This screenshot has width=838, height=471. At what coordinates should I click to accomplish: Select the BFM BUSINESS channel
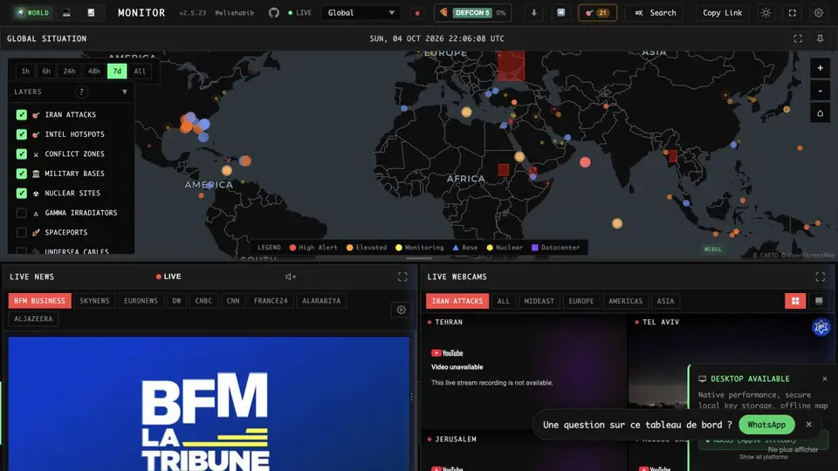pyautogui.click(x=39, y=301)
